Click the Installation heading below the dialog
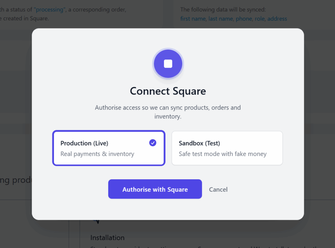The image size is (335, 248). [107, 238]
